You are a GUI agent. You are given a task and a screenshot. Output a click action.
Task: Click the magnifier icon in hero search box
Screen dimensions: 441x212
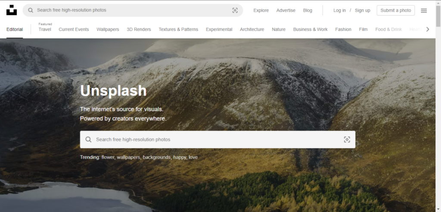pos(88,139)
